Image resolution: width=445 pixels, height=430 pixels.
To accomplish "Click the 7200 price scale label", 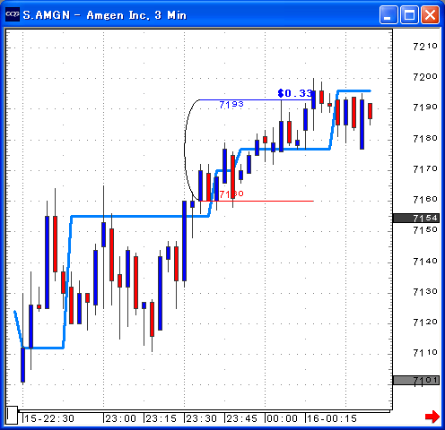I will click(425, 77).
